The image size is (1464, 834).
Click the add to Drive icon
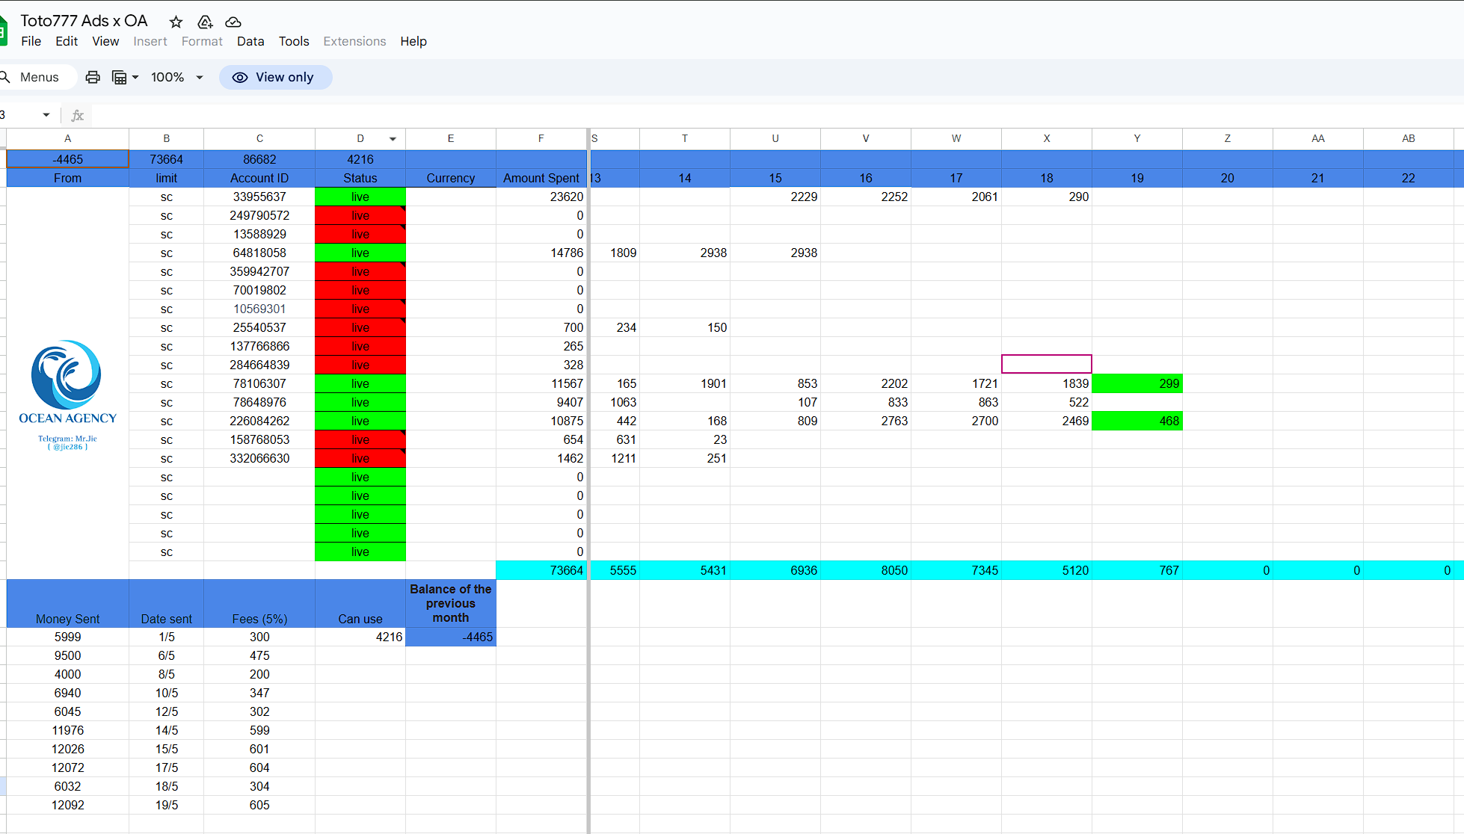[x=205, y=22]
